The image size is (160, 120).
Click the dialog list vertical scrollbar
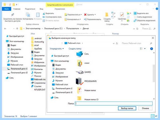click(154, 73)
